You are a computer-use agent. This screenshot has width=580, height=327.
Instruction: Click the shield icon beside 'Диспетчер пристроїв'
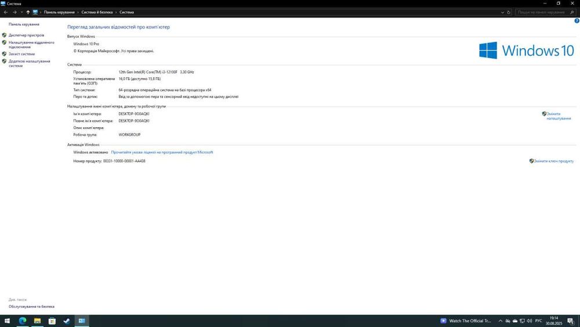pos(4,35)
